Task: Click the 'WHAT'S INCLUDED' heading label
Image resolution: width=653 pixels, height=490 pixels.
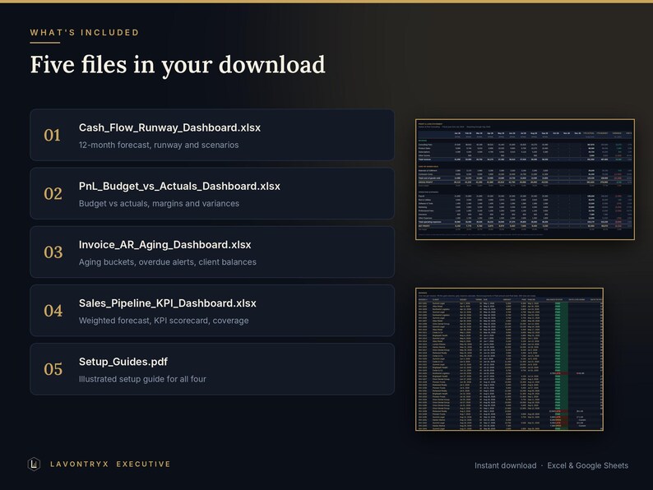Action: click(85, 32)
